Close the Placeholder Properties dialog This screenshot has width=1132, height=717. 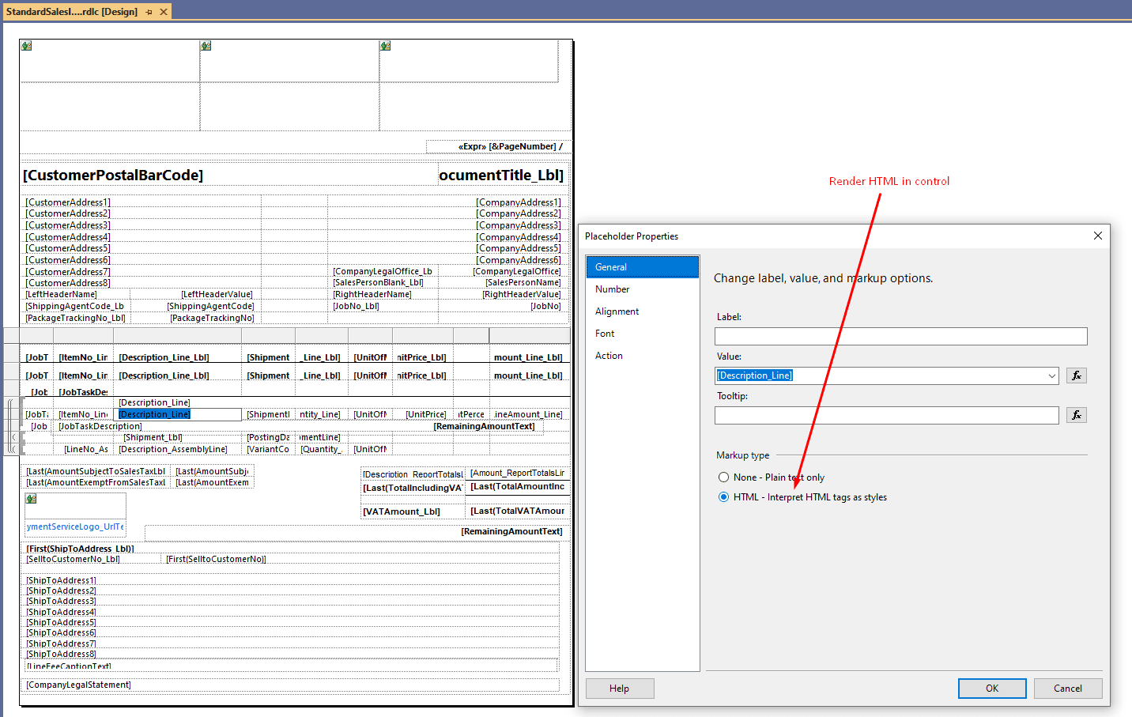point(1097,236)
